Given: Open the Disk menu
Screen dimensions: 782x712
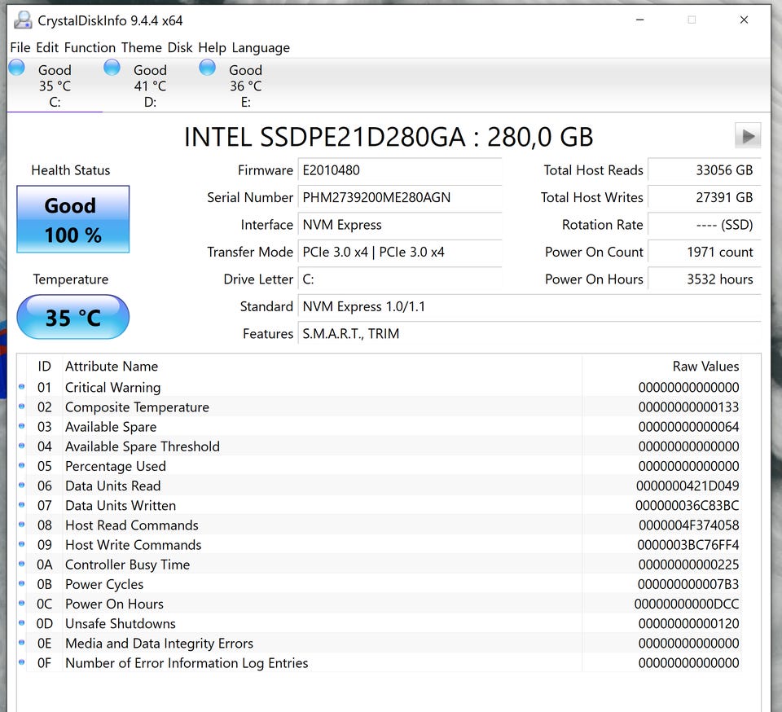Looking at the screenshot, I should [181, 47].
